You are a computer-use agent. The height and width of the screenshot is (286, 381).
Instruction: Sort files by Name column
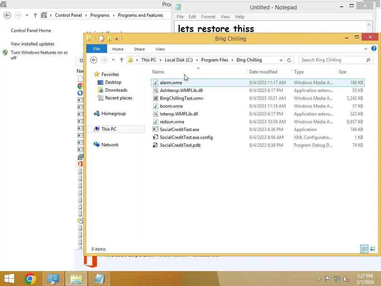[x=198, y=72]
